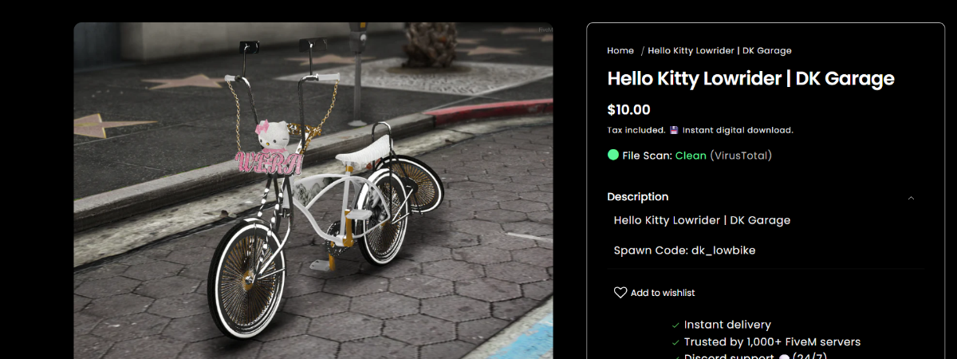Go to Home in the breadcrumb
Image resolution: width=957 pixels, height=359 pixels.
pyautogui.click(x=620, y=50)
